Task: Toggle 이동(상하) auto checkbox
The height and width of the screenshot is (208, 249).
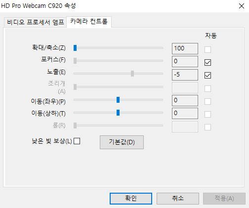Action: 207,114
